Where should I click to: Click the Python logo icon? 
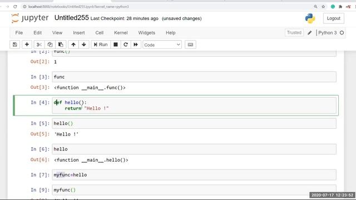[x=310, y=18]
